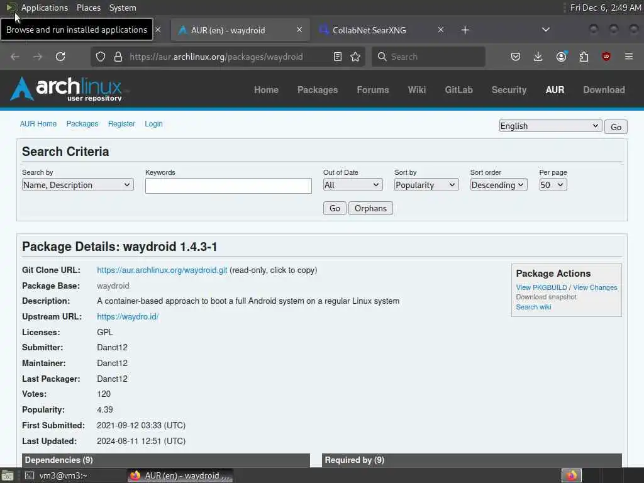Open the Sort by Popularity dropdown
Screen dimensions: 644x483
[x=426, y=186]
